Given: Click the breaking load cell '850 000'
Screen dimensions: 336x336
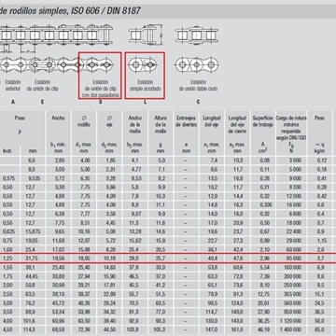Looking at the screenshot, I should [292, 312].
